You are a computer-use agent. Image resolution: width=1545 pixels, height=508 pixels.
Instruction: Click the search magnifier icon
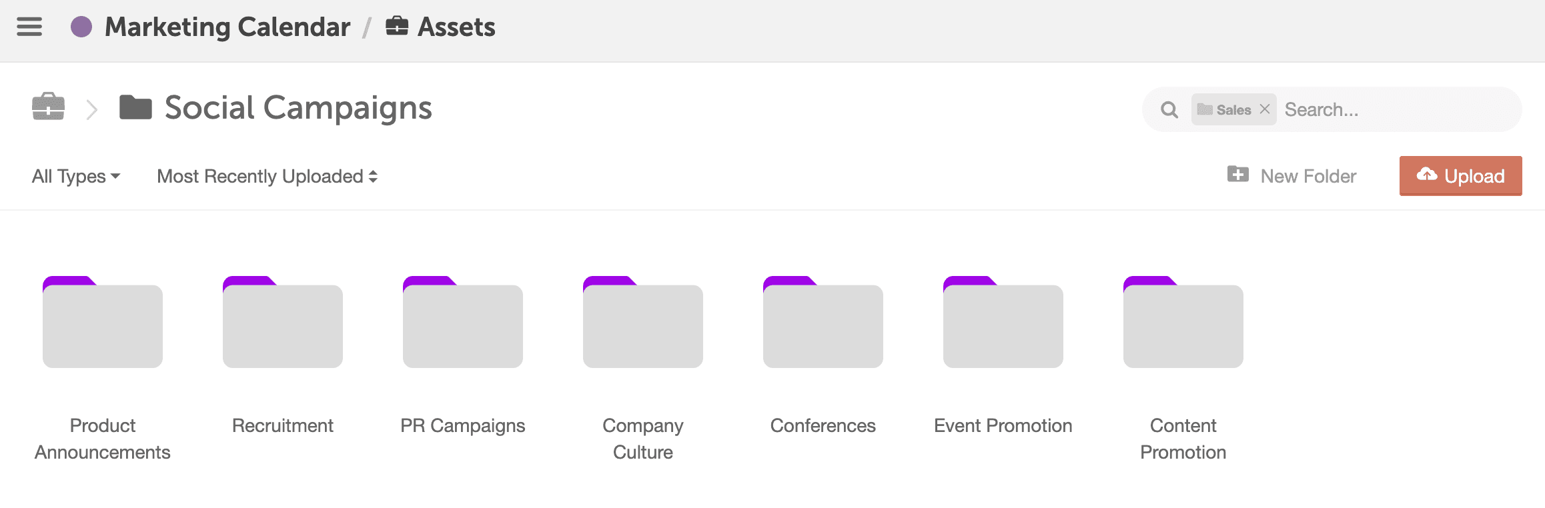pos(1169,109)
